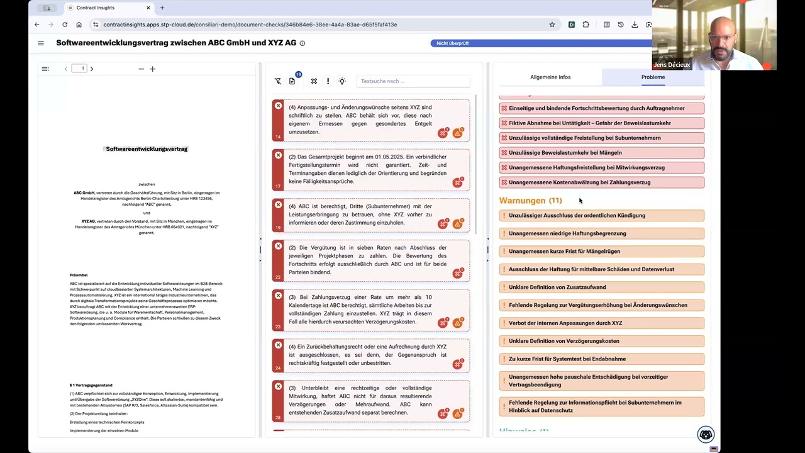Switch to the Allgemeine Infos tab
The width and height of the screenshot is (805, 453).
(x=550, y=77)
